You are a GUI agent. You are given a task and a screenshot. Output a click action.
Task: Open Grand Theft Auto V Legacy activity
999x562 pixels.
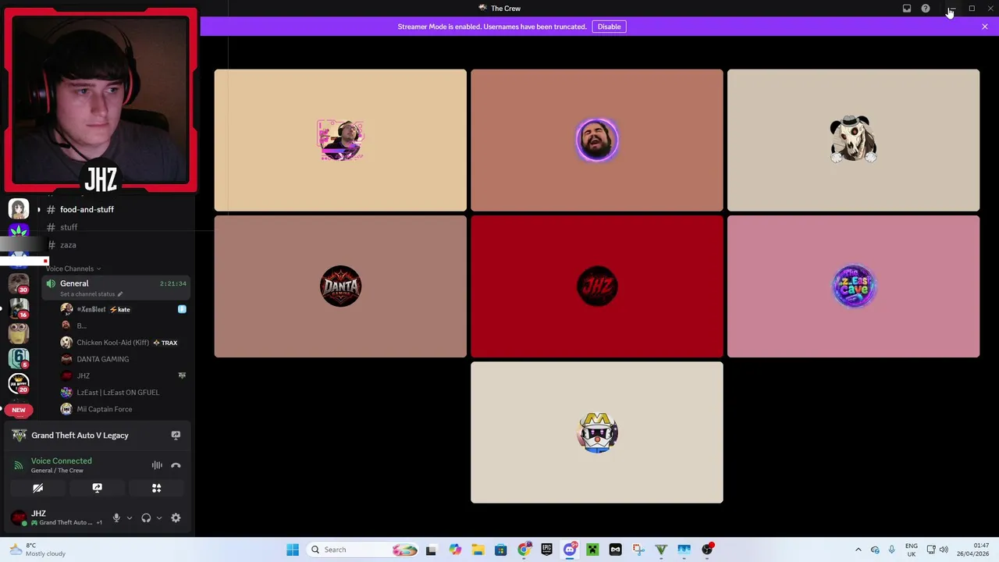point(80,436)
